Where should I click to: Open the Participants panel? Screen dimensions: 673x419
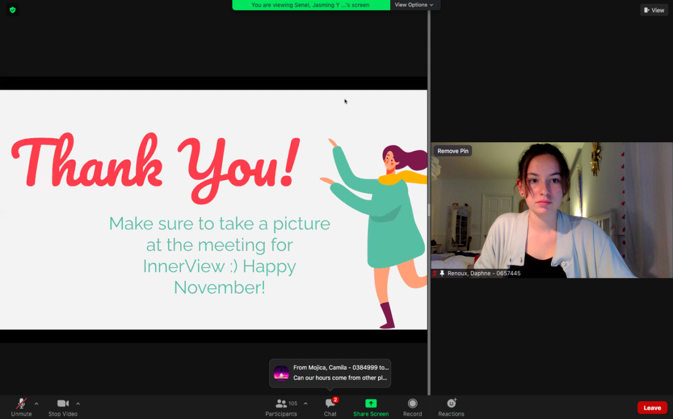281,407
